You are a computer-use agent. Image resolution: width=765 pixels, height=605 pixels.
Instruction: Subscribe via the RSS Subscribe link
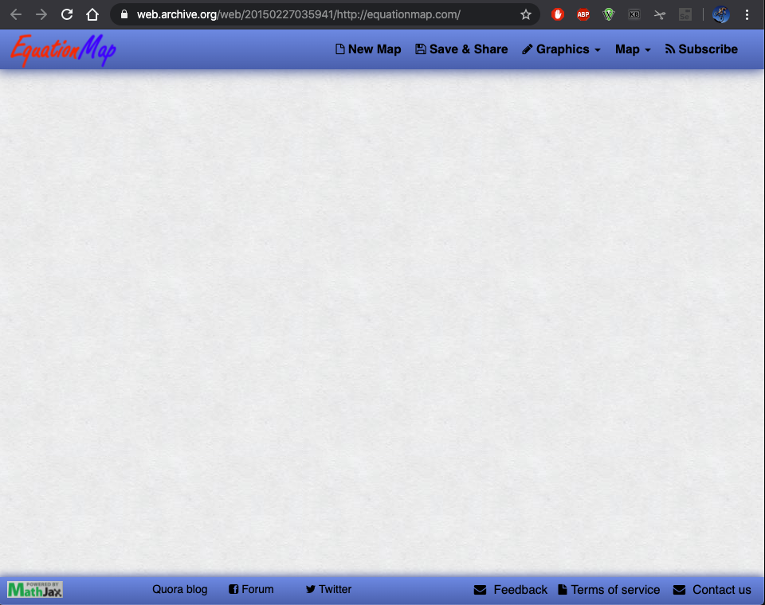pyautogui.click(x=701, y=49)
